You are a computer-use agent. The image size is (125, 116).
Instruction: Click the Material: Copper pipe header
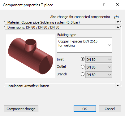pos(60,22)
